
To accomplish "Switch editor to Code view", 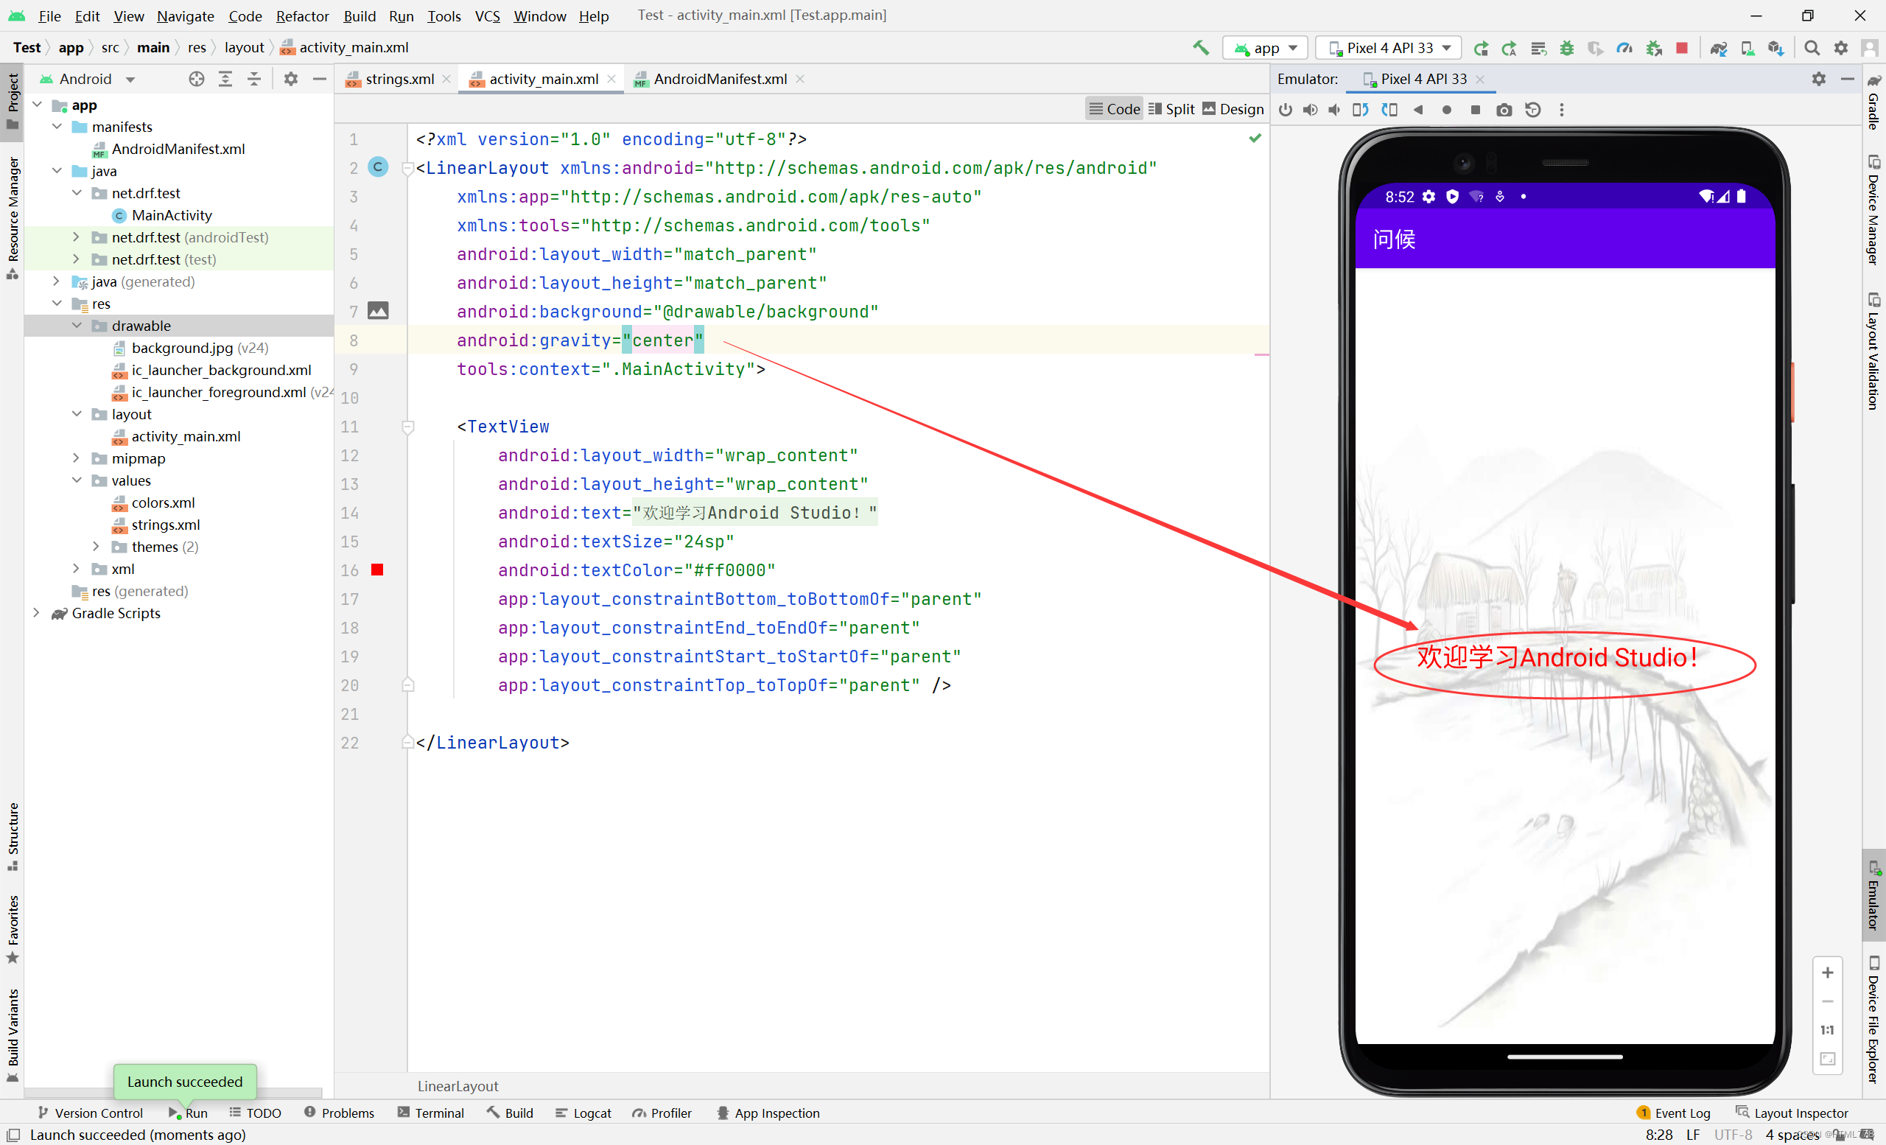I will pos(1115,109).
